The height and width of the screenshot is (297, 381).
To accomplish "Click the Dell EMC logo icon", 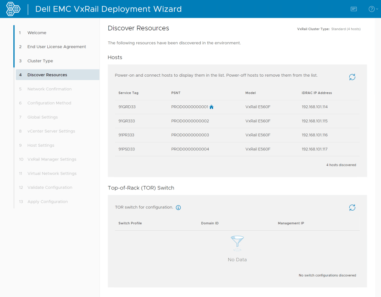I will coord(13,9).
